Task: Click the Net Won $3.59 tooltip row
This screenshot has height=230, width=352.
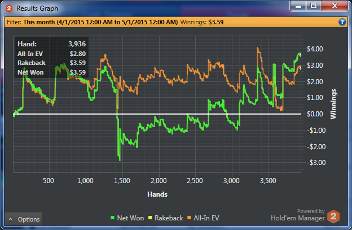Action: tap(52, 72)
